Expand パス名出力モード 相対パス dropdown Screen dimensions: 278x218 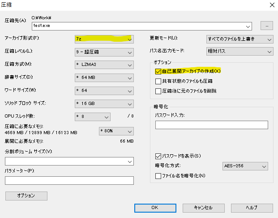[x=240, y=51]
